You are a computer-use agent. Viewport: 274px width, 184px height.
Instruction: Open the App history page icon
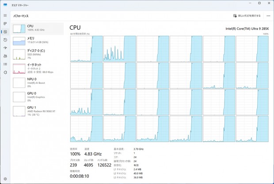[5, 40]
